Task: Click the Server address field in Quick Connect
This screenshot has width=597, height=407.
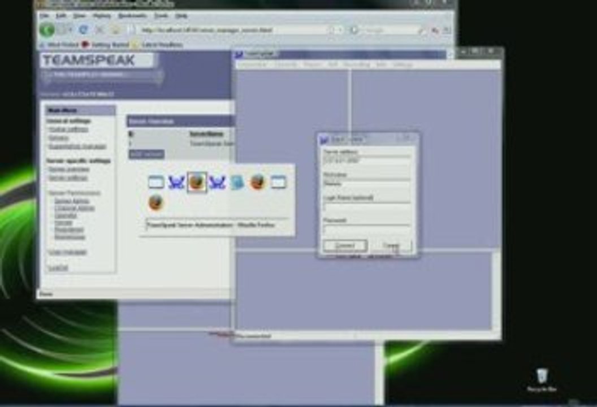Action: pyautogui.click(x=367, y=161)
